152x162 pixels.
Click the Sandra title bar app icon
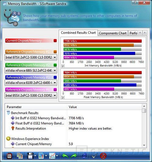pyautogui.click(x=5, y=4)
